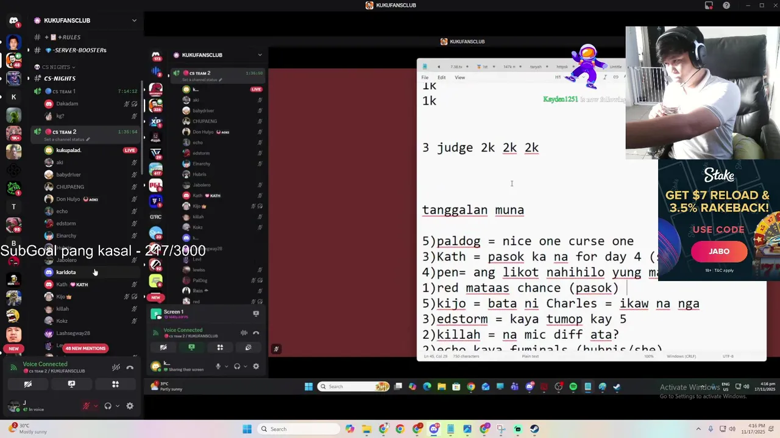Open User Settings gear in outer Discord
780x438 pixels.
130,406
